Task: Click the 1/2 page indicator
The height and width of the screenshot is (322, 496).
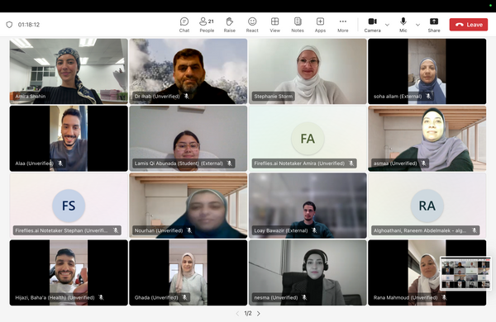Action: [x=248, y=314]
